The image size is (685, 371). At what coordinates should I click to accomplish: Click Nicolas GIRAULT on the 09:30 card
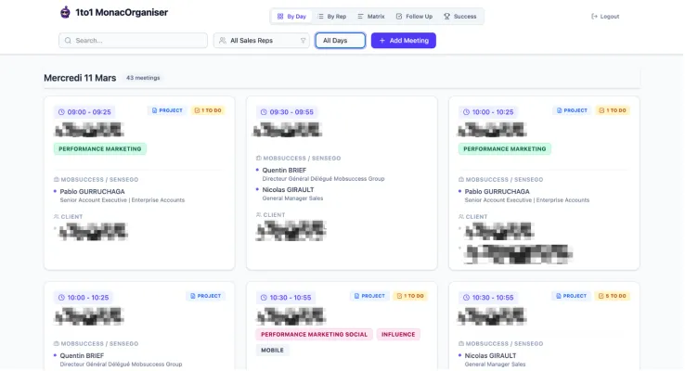coord(288,190)
